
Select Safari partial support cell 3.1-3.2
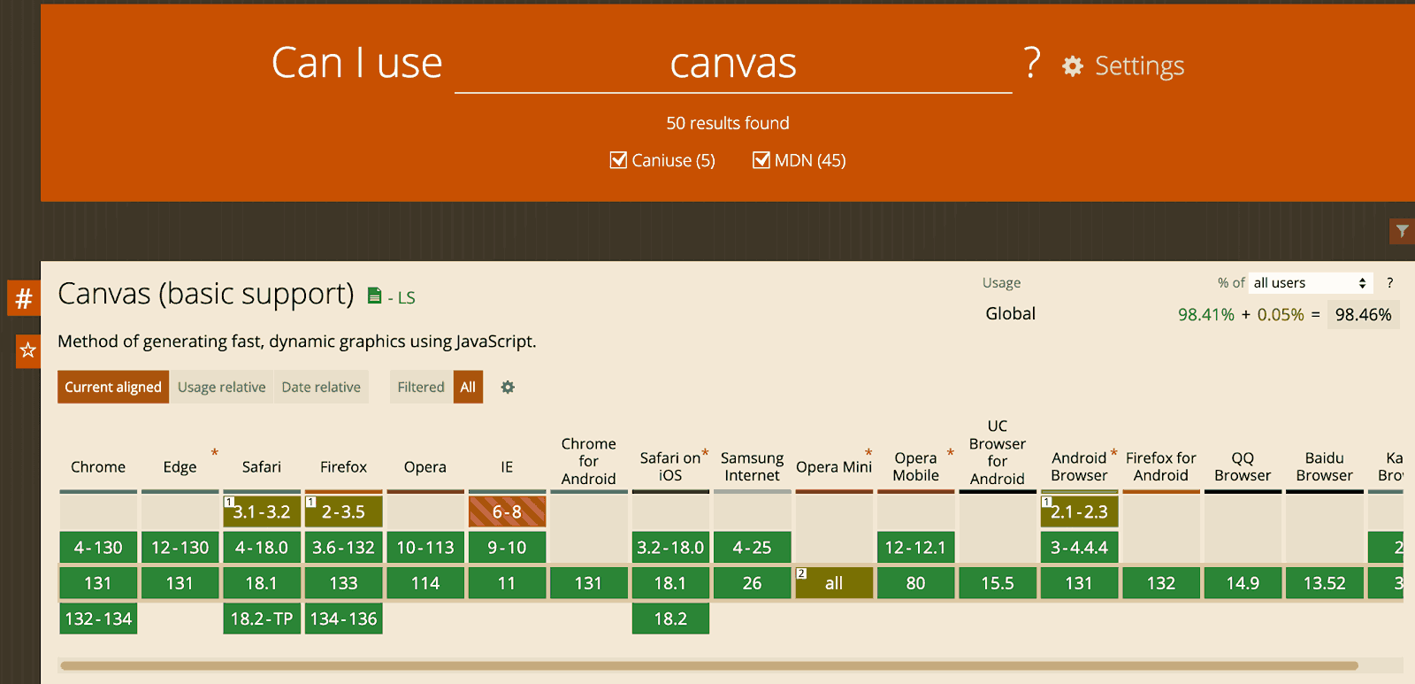point(262,511)
